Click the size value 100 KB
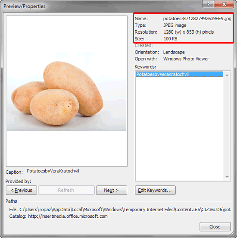 (x=170, y=39)
